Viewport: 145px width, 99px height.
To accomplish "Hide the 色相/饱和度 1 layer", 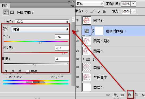I will 77,30.
